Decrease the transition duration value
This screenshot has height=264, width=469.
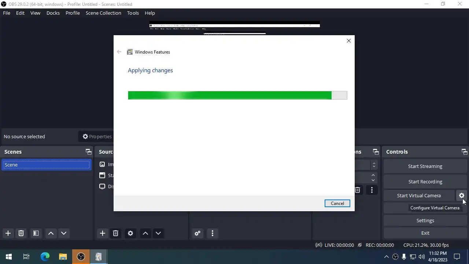click(373, 180)
